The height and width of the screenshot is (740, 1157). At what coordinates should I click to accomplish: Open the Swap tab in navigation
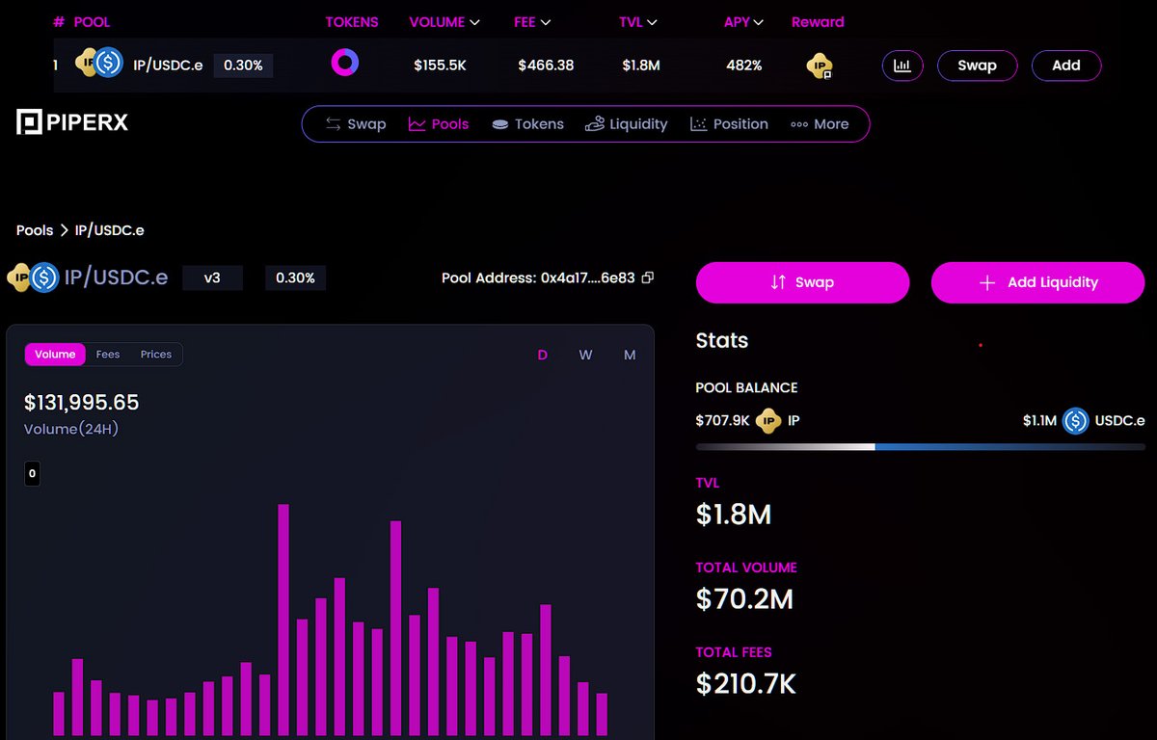click(x=356, y=124)
